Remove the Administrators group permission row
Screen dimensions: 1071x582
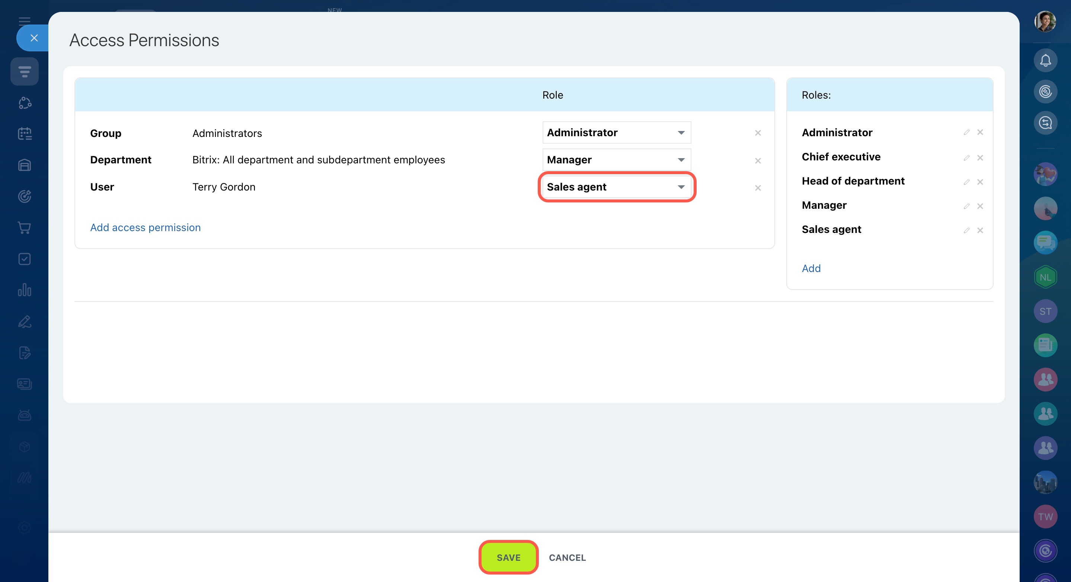coord(758,133)
